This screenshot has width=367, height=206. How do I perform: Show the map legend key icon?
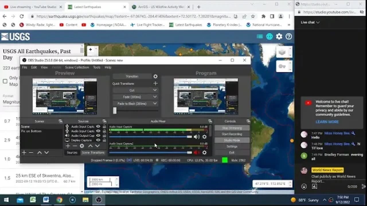coord(282,67)
